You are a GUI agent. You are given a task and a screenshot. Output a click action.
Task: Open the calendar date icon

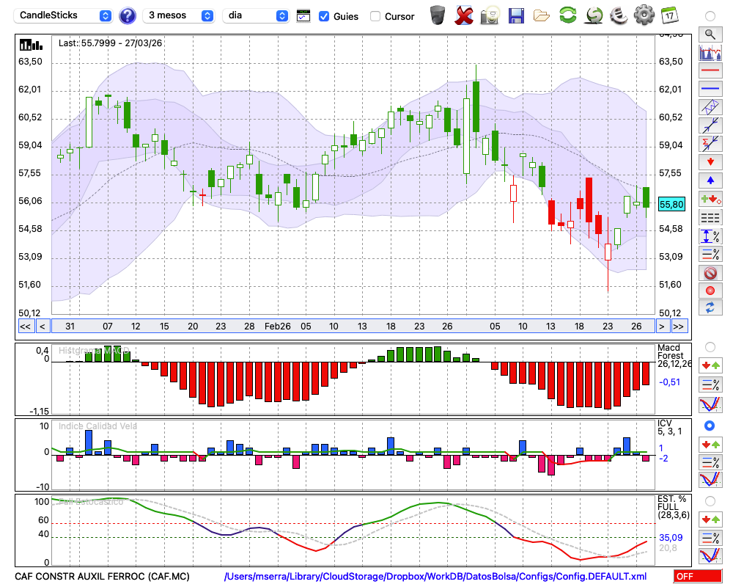[x=669, y=15]
